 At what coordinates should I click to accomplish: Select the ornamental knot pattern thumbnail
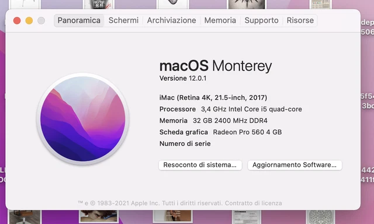[x=320, y=217]
